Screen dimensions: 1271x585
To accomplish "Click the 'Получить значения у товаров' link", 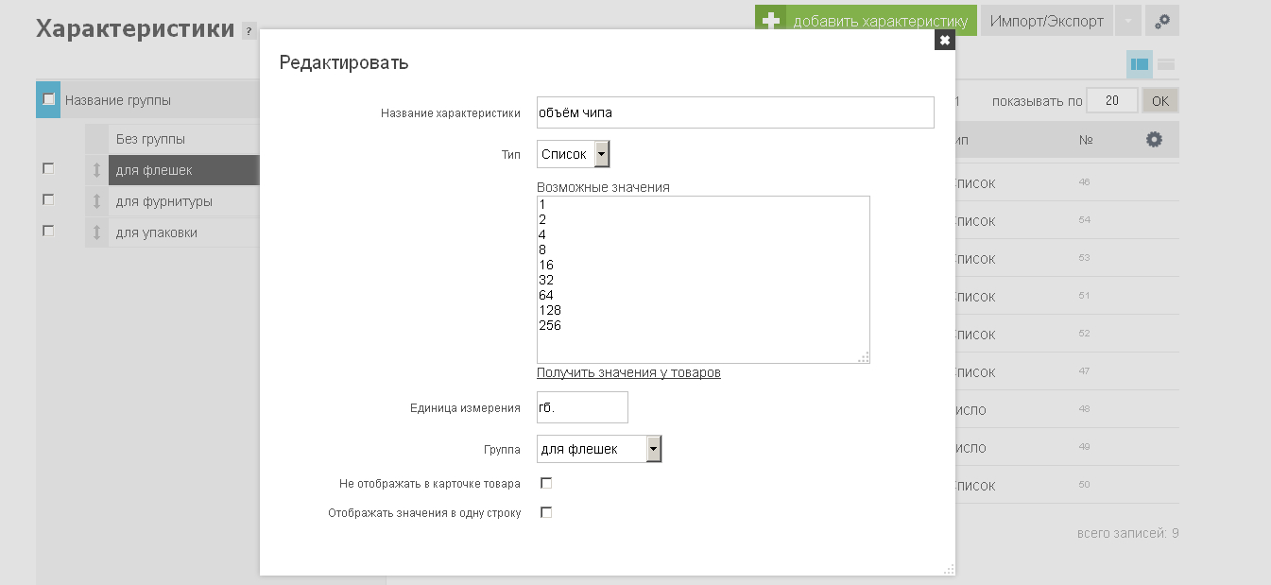I will pos(628,372).
